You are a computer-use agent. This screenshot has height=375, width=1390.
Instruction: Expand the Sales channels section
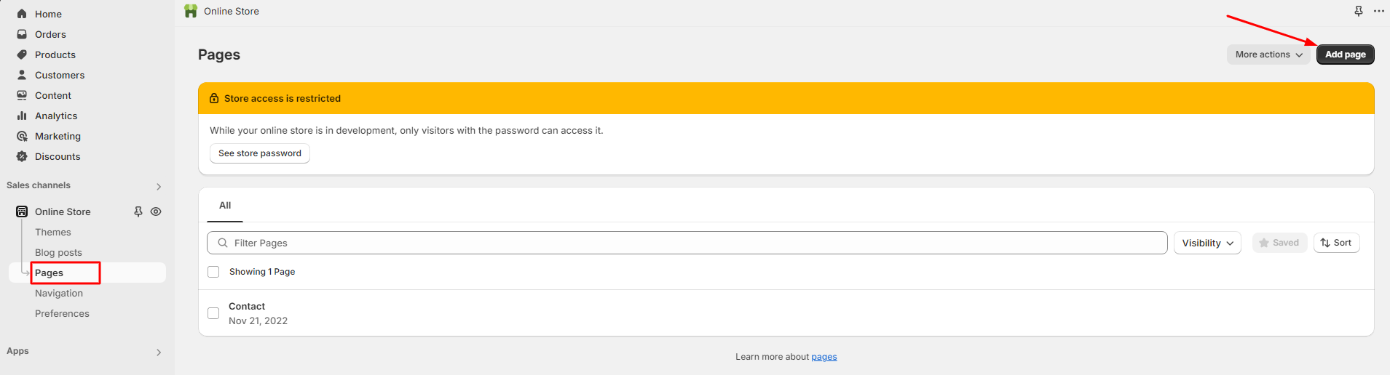click(158, 186)
